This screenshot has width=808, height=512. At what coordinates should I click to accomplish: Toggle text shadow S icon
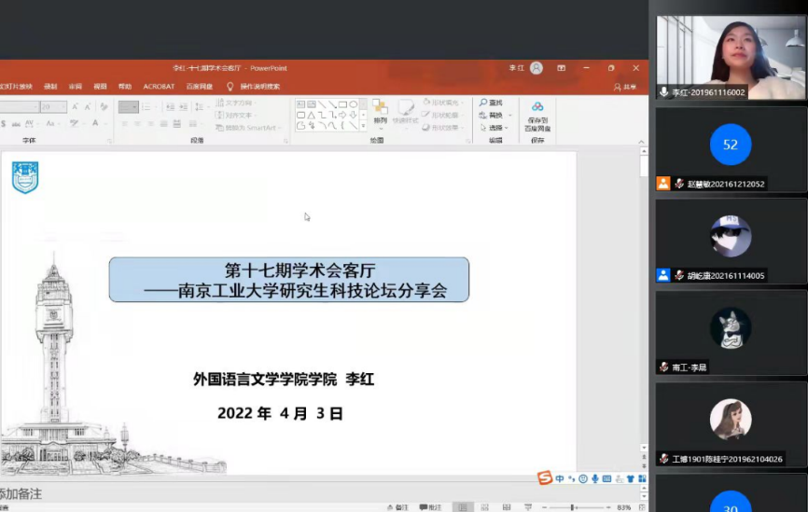(4, 124)
